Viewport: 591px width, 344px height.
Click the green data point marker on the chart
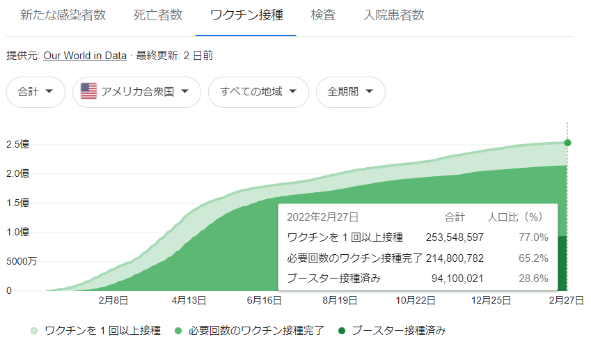click(x=567, y=143)
